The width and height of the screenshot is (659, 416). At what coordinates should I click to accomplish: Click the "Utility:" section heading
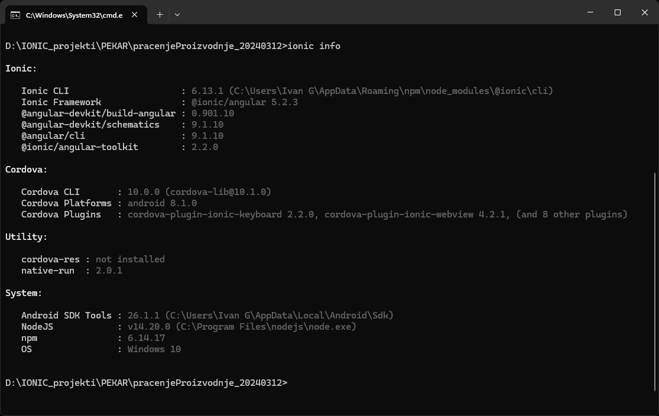coord(27,236)
